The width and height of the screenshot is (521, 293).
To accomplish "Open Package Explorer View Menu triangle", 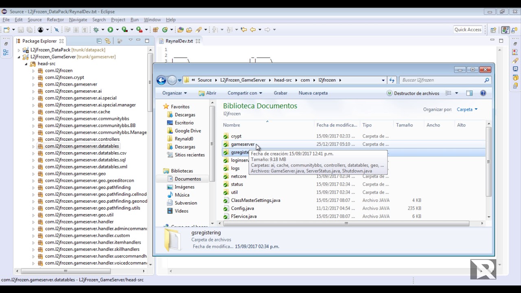I will (x=130, y=40).
